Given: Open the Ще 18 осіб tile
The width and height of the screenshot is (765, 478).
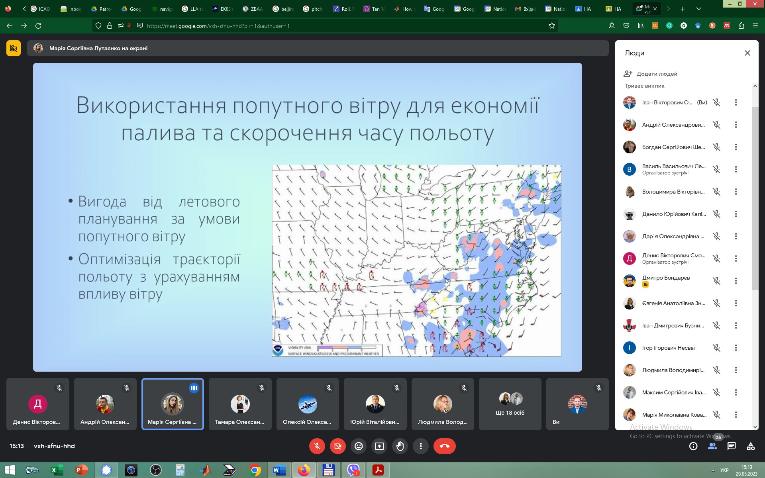Looking at the screenshot, I should (x=510, y=404).
